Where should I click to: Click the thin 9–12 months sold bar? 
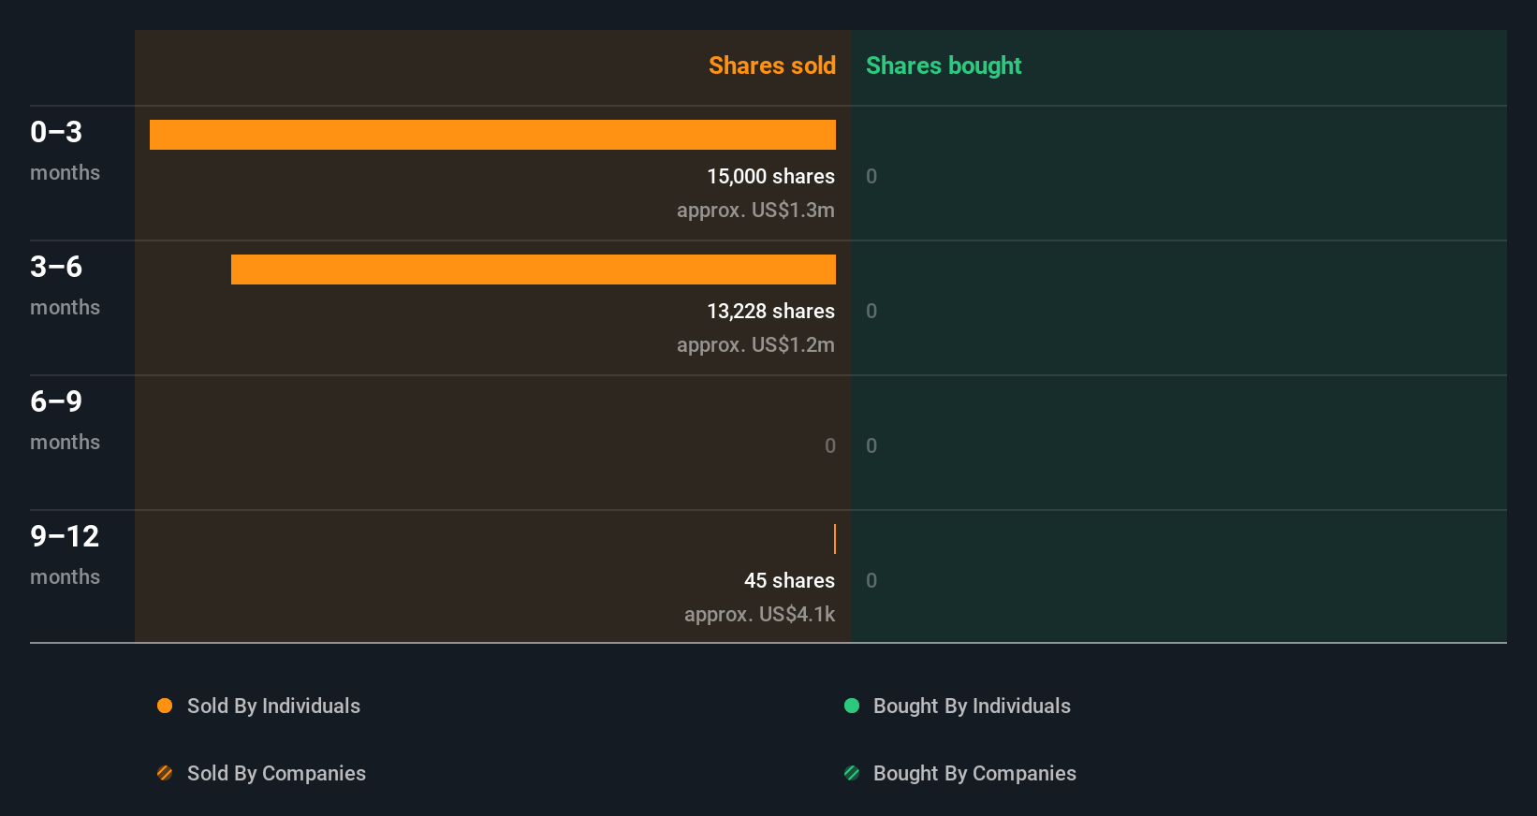835,539
